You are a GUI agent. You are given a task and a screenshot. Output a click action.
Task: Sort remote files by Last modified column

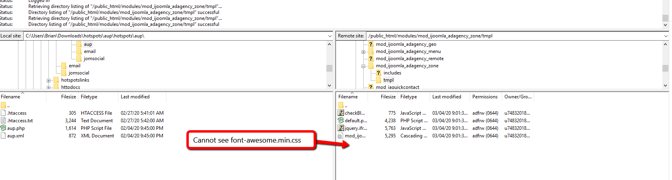click(x=450, y=97)
